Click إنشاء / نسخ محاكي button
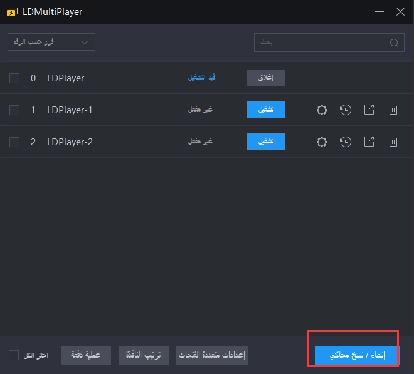Image resolution: width=414 pixels, height=374 pixels. point(358,355)
